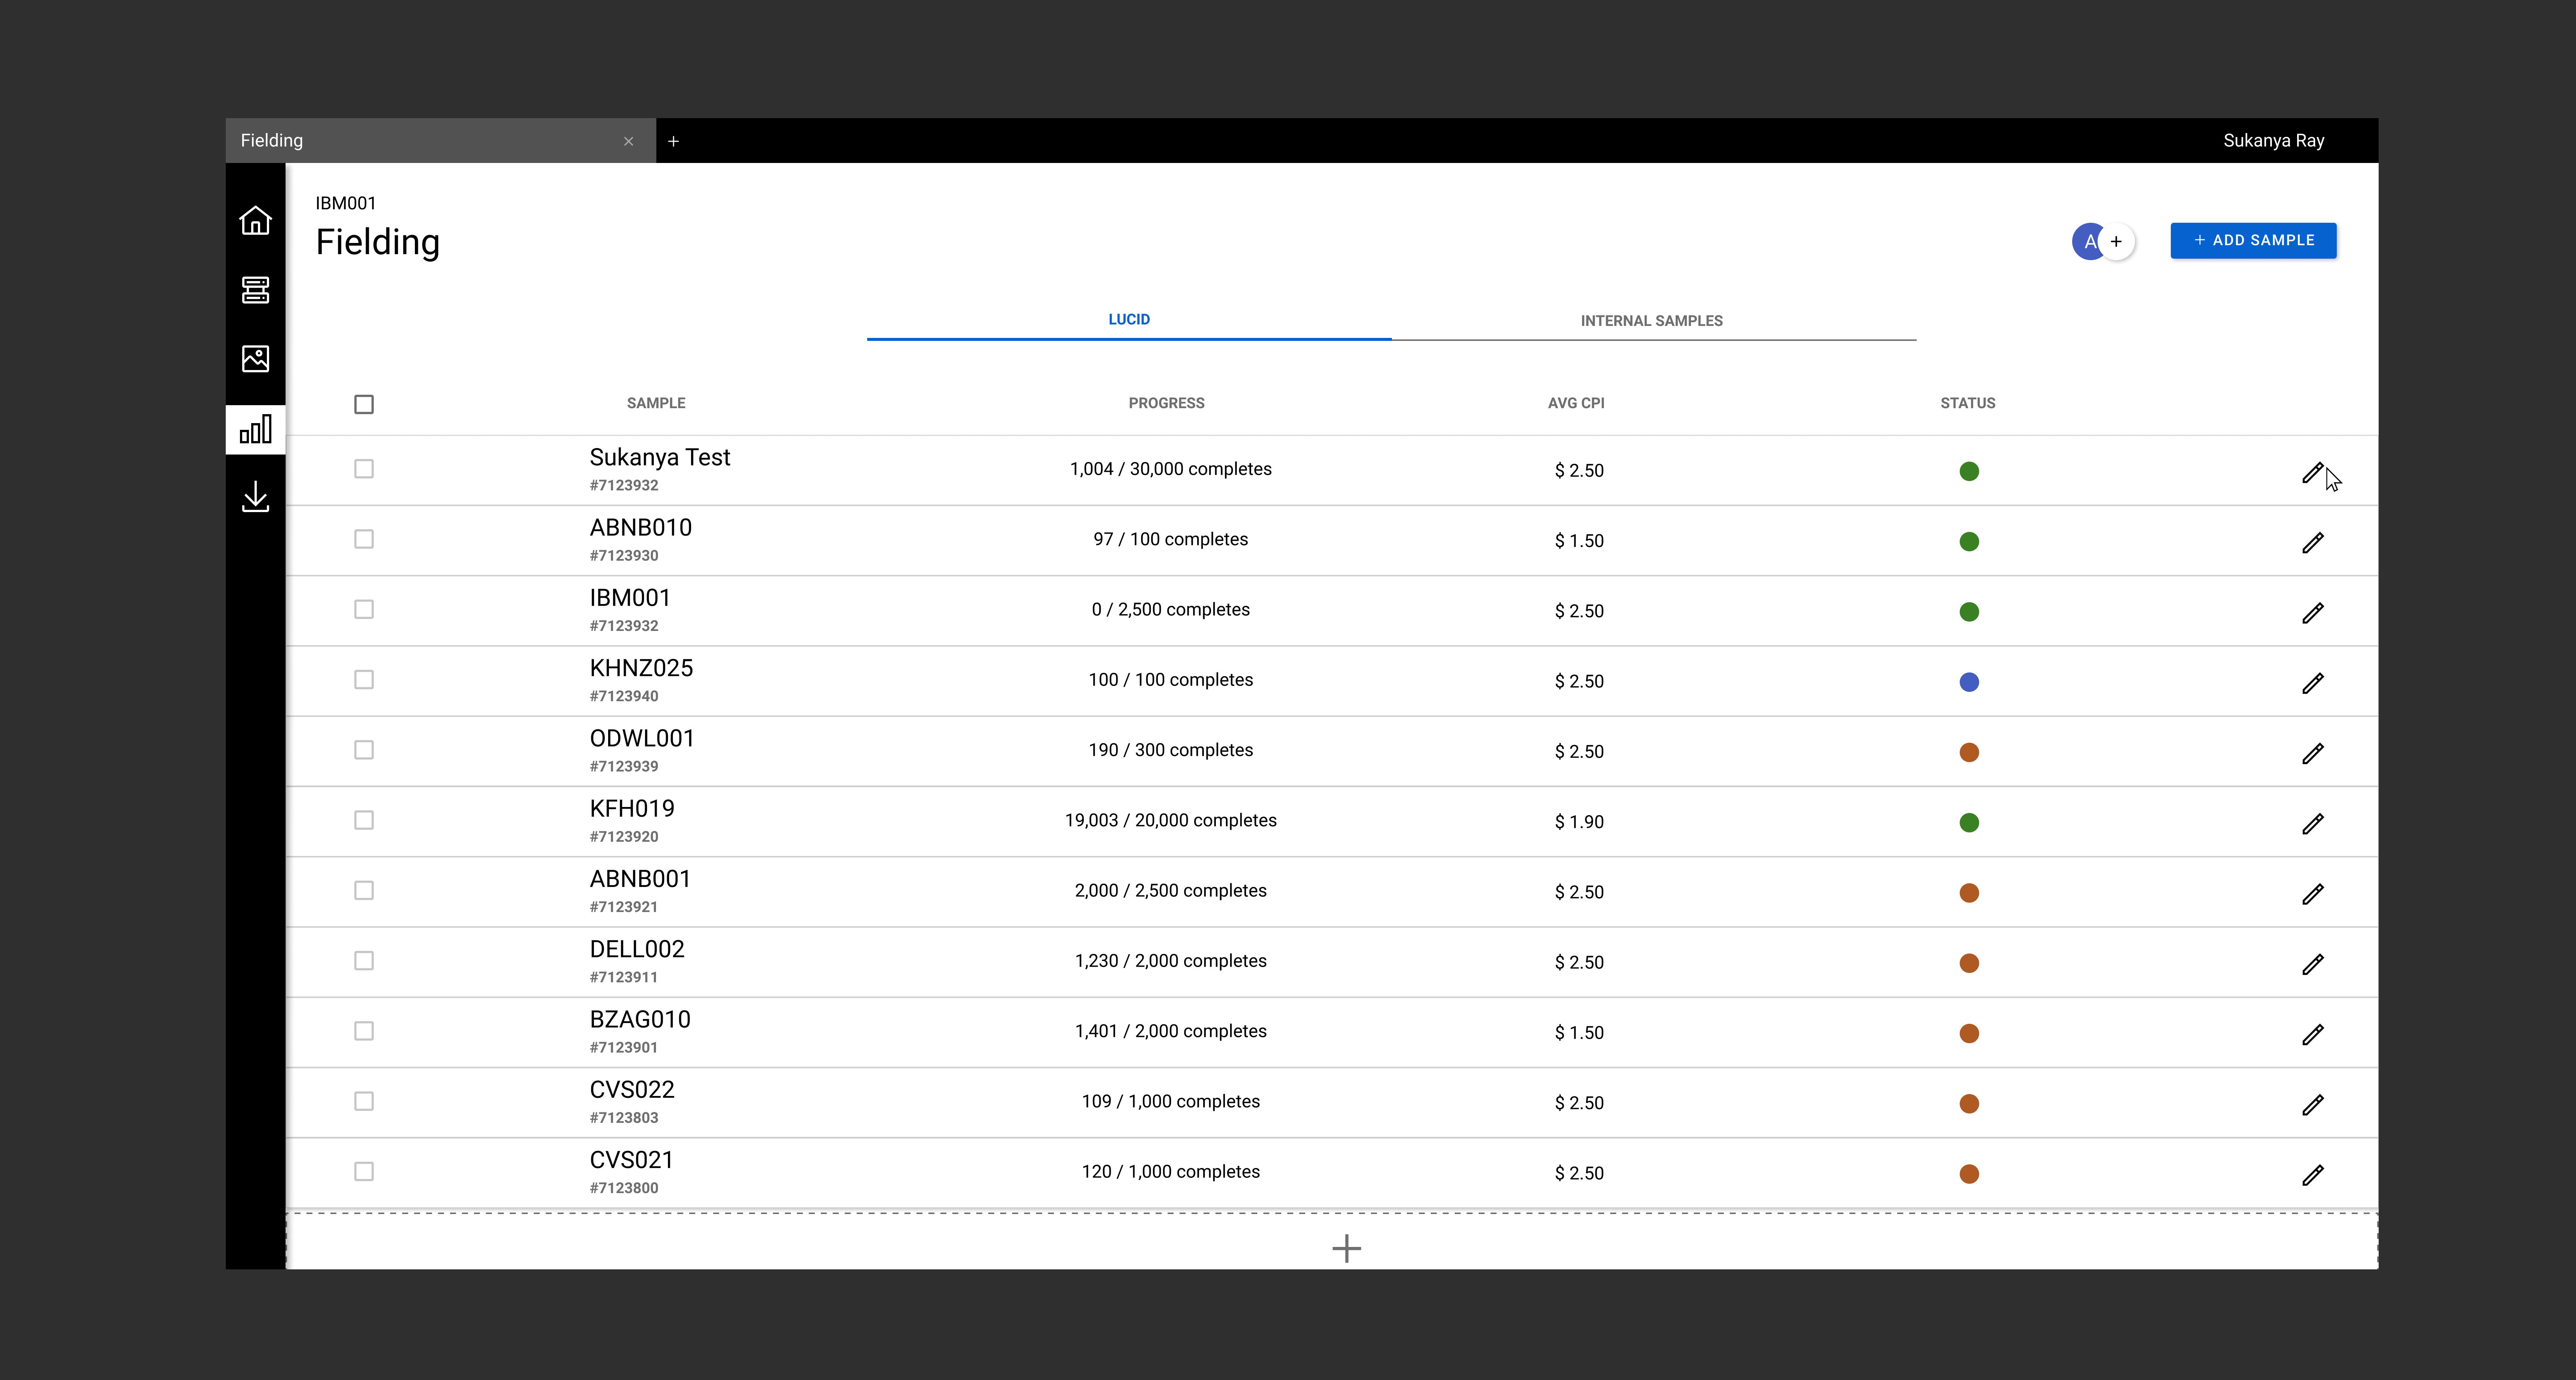Image resolution: width=2576 pixels, height=1380 pixels.
Task: Open the Sukanya Test sample name
Action: pyautogui.click(x=660, y=458)
